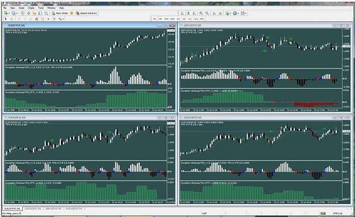Open the Charts menu
This screenshot has width=355, height=217.
tap(31, 8)
